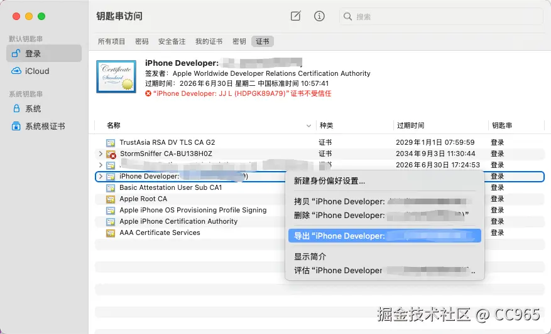The width and height of the screenshot is (551, 334).
Task: Select the 证书 tab
Action: click(x=263, y=41)
